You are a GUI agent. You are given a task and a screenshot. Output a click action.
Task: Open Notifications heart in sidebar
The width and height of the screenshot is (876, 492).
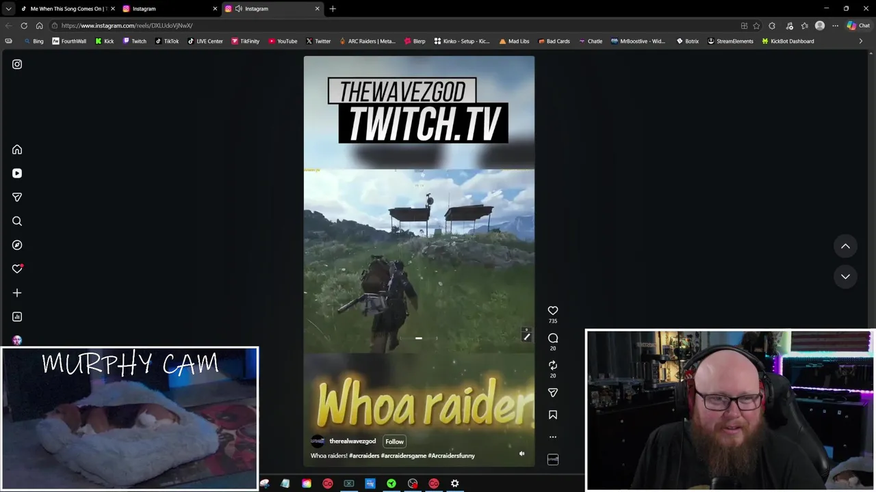pos(17,269)
